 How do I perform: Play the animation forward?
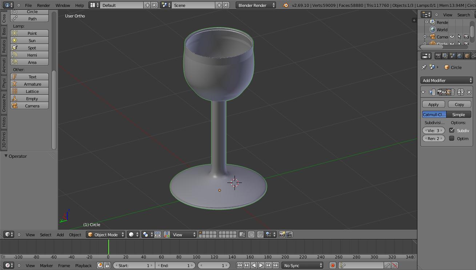click(261, 266)
